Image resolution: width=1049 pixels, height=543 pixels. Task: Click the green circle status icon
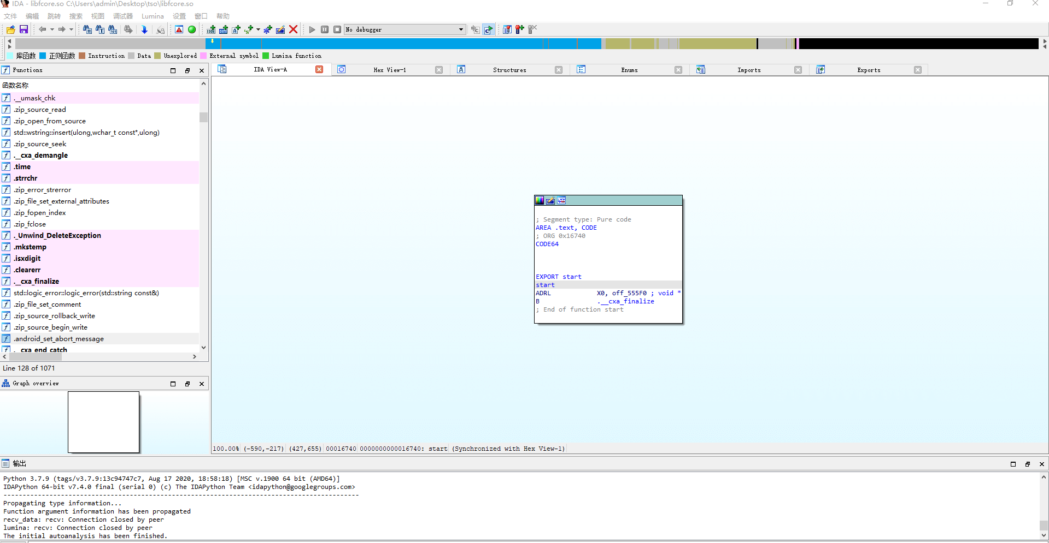click(x=192, y=29)
